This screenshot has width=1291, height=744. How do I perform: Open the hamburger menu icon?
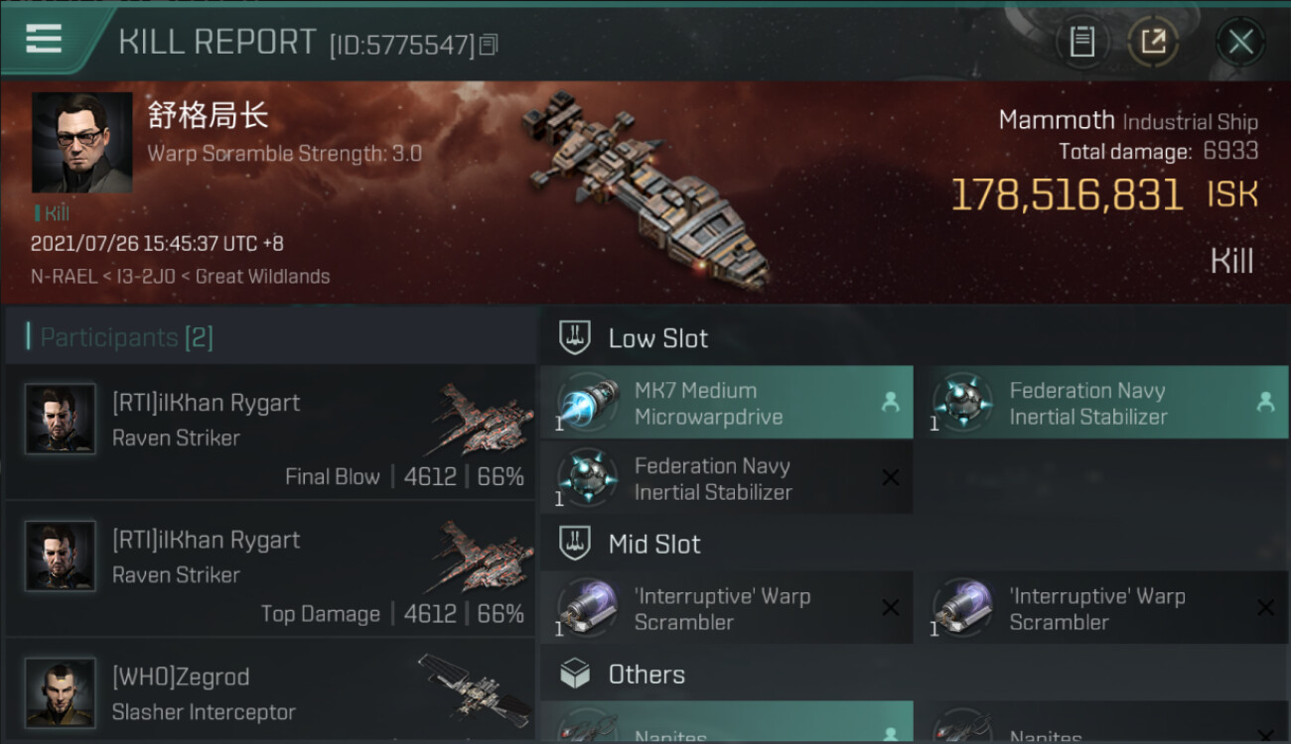click(44, 40)
